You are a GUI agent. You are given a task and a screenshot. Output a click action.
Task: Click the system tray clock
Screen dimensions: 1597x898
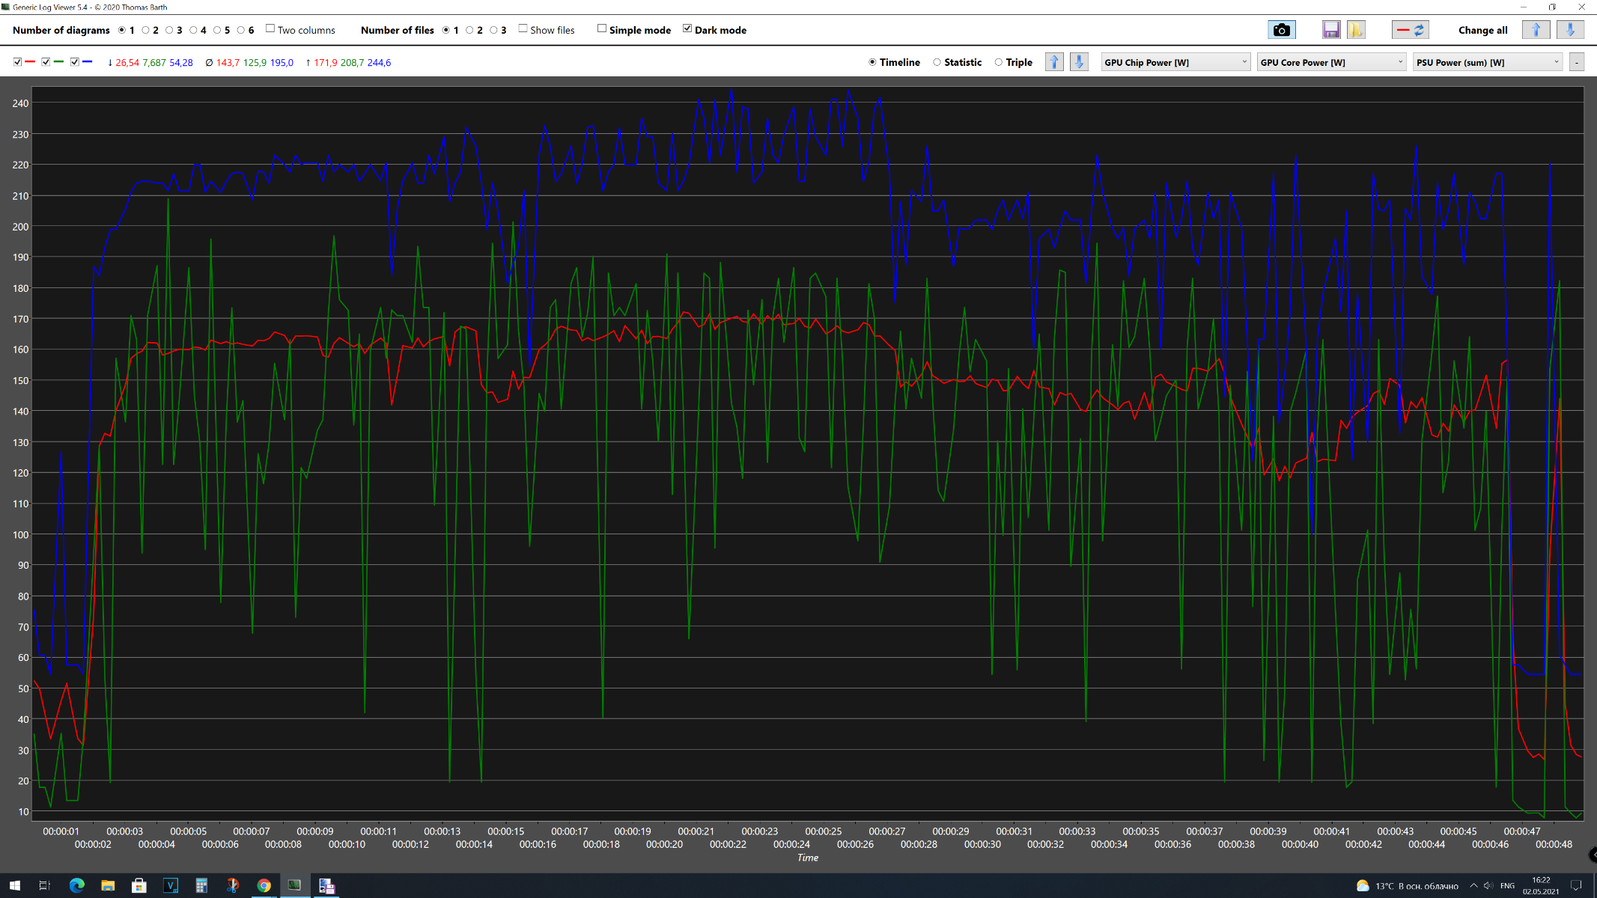pos(1541,885)
